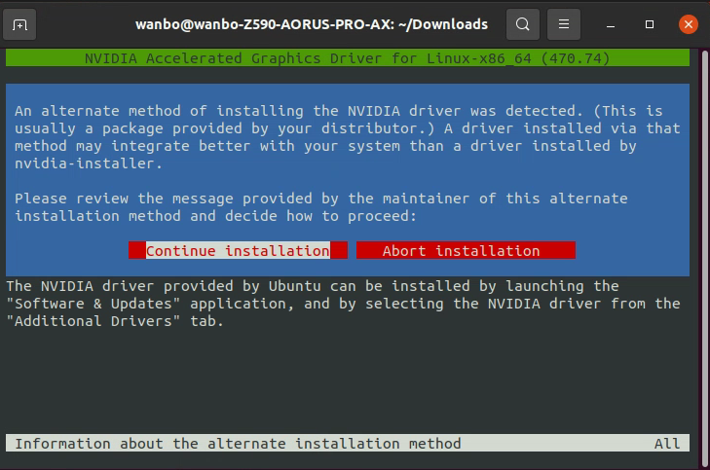
Task: Click the NVIDIA Accelerated Graphics Driver header
Action: click(x=348, y=58)
